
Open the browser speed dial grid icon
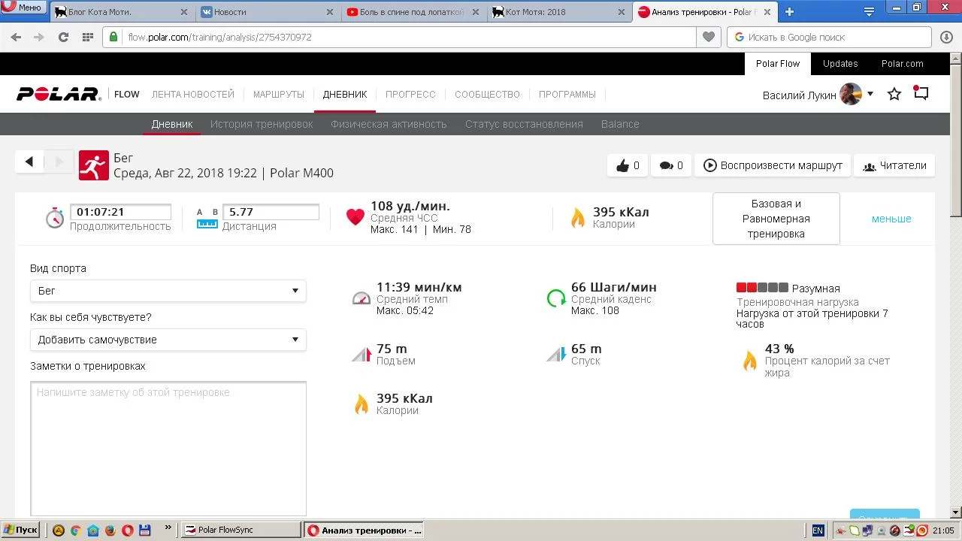[87, 37]
